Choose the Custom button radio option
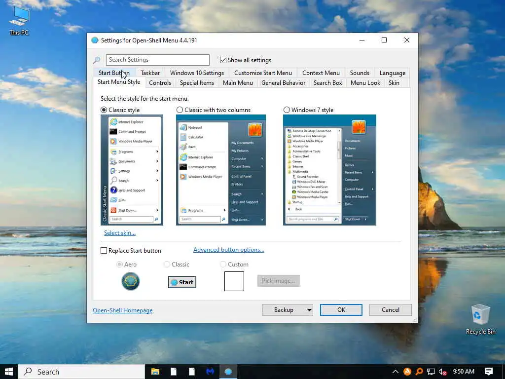505x379 pixels. pos(223,265)
